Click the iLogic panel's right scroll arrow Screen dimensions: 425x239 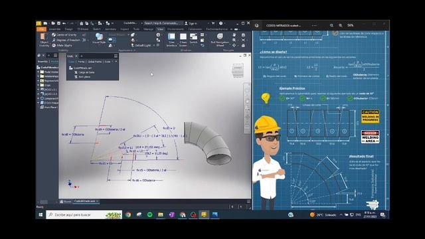pyautogui.click(x=116, y=62)
